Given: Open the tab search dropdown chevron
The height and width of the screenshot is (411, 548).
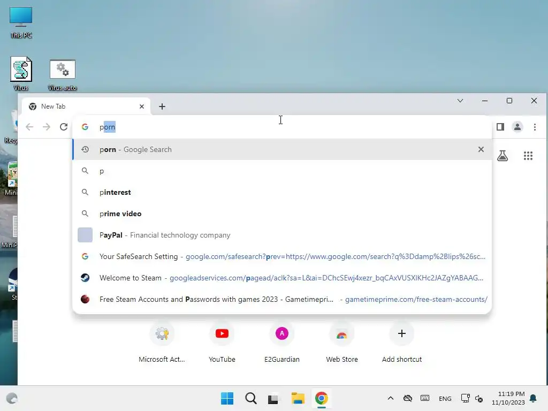Looking at the screenshot, I should [460, 101].
